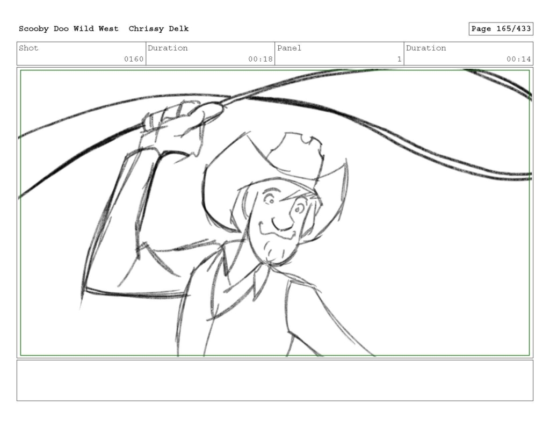The height and width of the screenshot is (426, 550).
Task: Click the shot number '0160'
Action: (134, 59)
